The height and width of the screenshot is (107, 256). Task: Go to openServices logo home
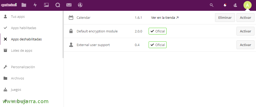(9, 5)
